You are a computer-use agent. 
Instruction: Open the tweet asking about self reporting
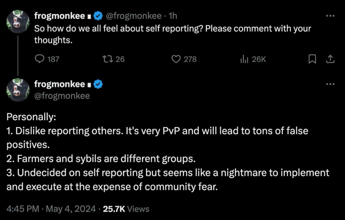(172, 34)
